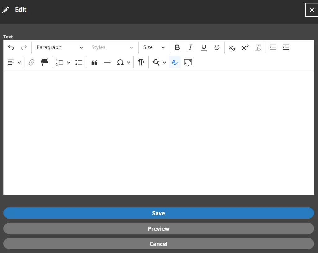Click the Undo arrow icon
The image size is (318, 253).
click(x=11, y=47)
